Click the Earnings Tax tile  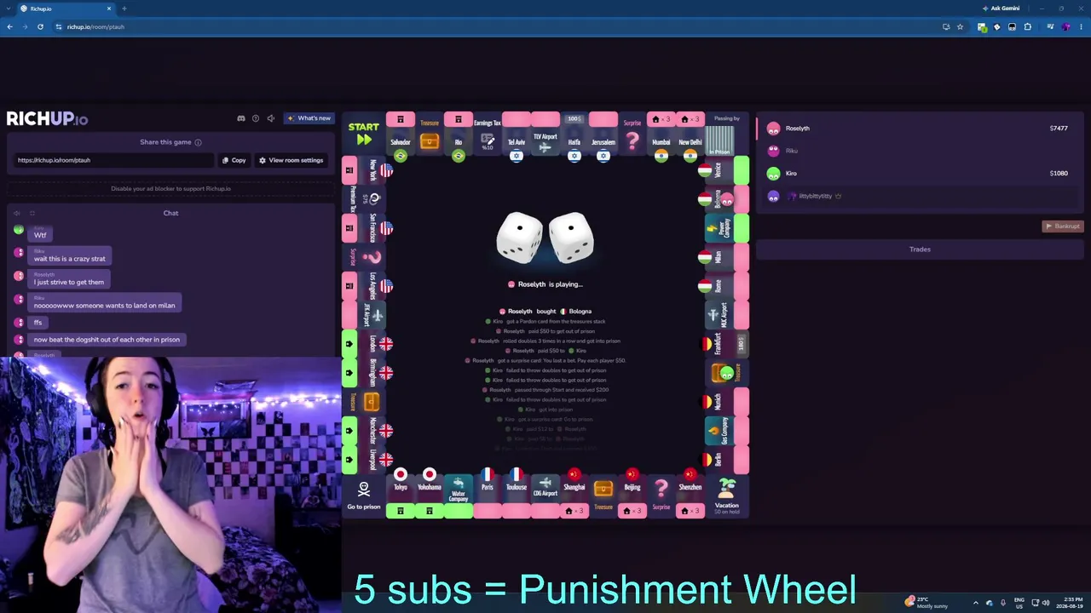point(487,135)
